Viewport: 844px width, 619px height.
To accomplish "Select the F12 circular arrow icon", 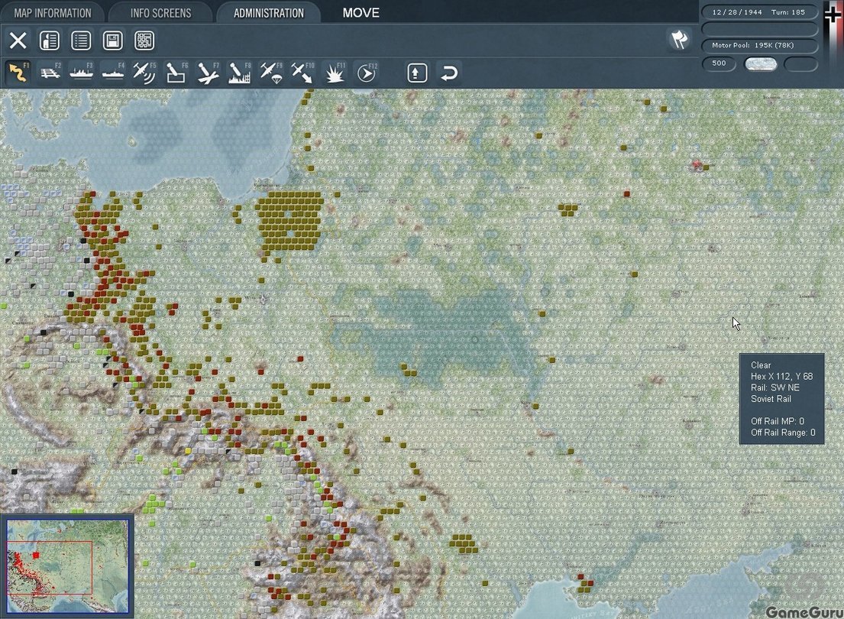I will pyautogui.click(x=367, y=73).
